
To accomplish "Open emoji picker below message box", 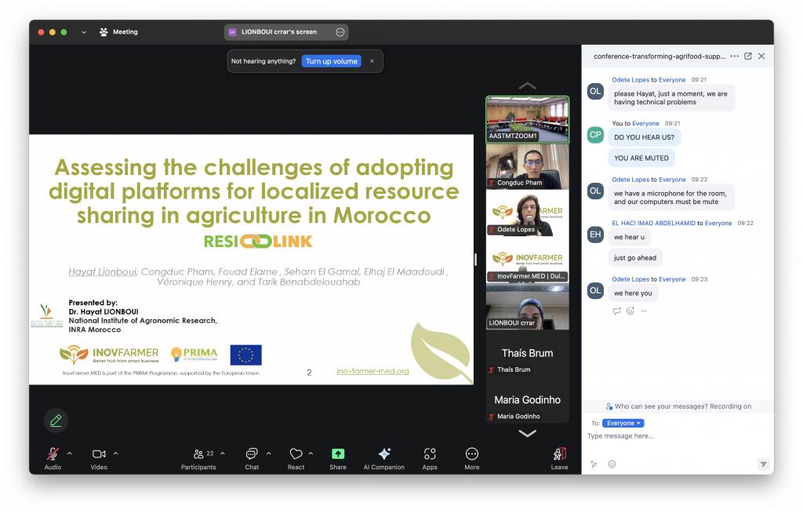I will (612, 464).
